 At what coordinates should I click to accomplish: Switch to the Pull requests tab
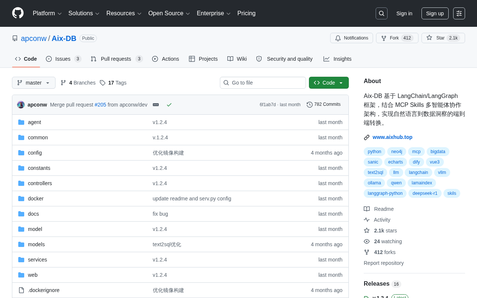tap(117, 59)
